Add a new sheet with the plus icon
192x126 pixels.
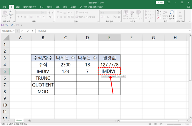pos(30,121)
